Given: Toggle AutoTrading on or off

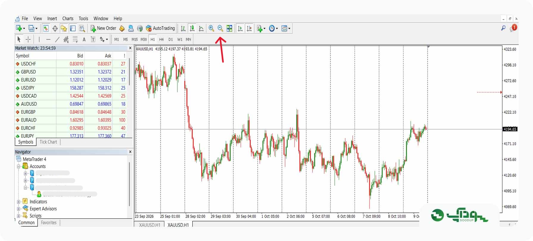Looking at the screenshot, I should tap(160, 28).
